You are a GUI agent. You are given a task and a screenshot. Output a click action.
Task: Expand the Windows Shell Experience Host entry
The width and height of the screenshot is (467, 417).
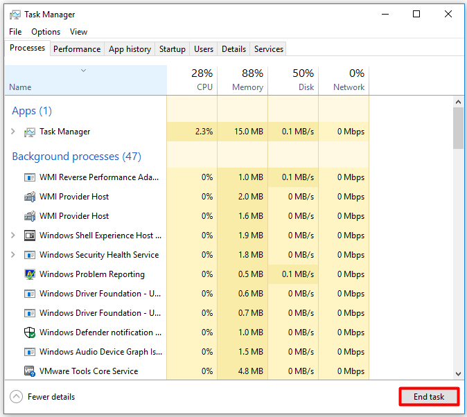point(12,236)
